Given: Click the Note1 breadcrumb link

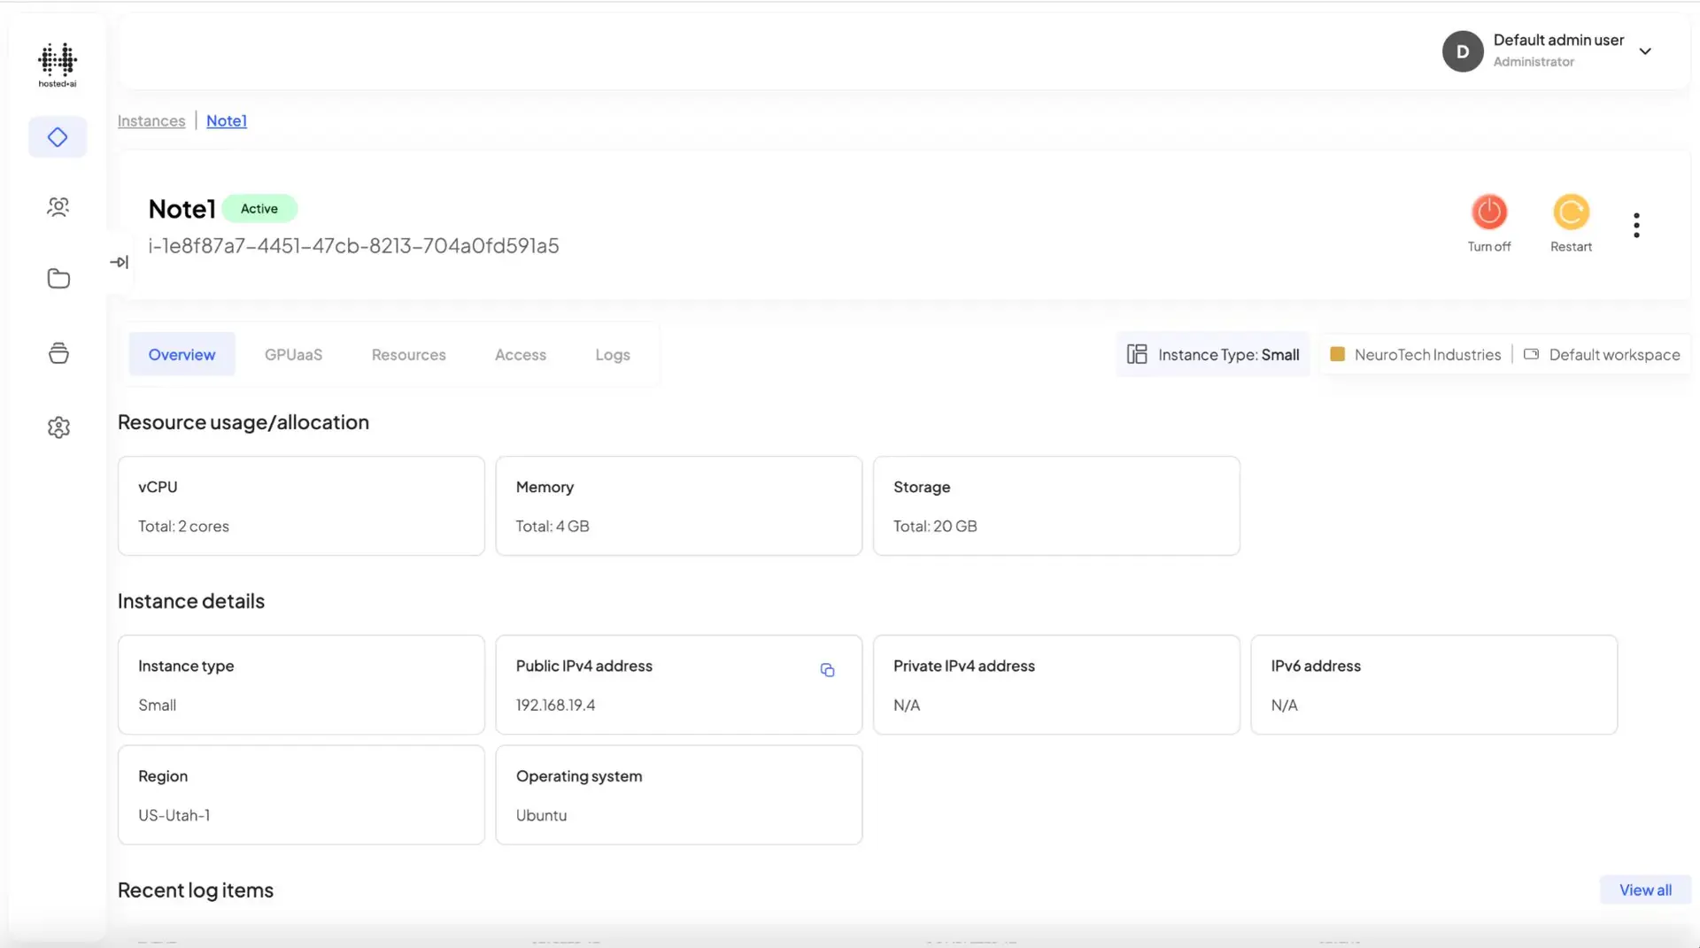Looking at the screenshot, I should [x=226, y=120].
